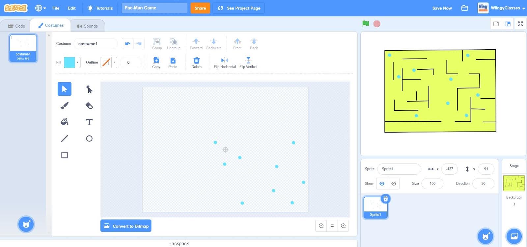Click the outline width field

[x=131, y=62]
